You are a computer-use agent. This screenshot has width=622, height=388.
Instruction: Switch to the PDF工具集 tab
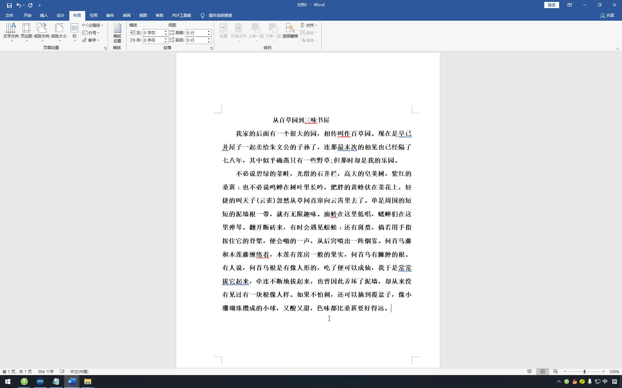(182, 16)
